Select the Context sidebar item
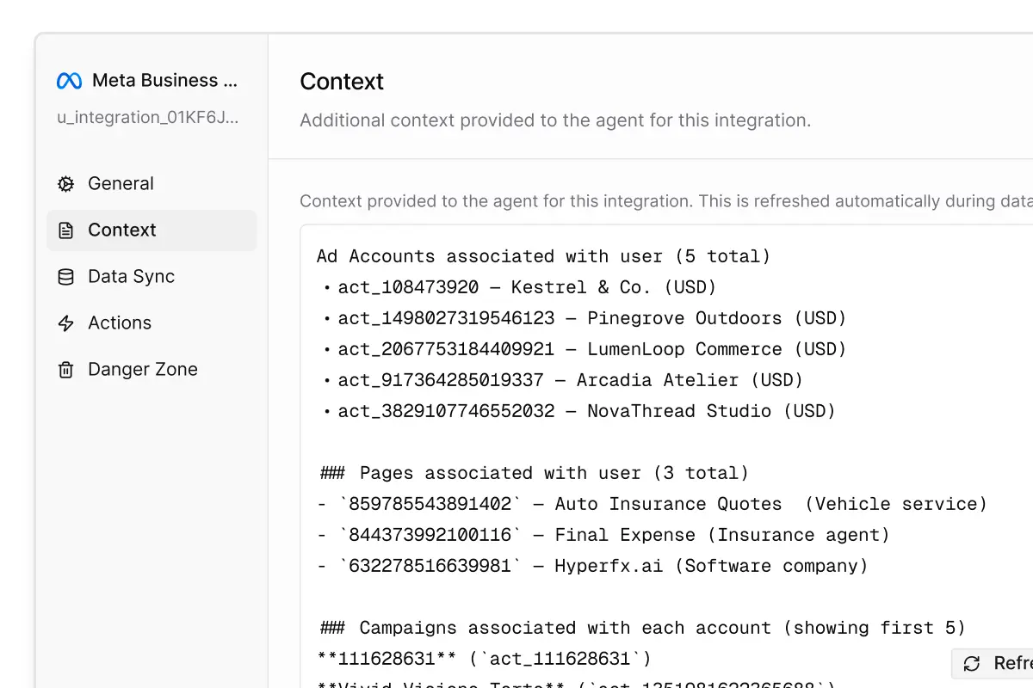Viewport: 1033px width, 688px height. coord(152,230)
